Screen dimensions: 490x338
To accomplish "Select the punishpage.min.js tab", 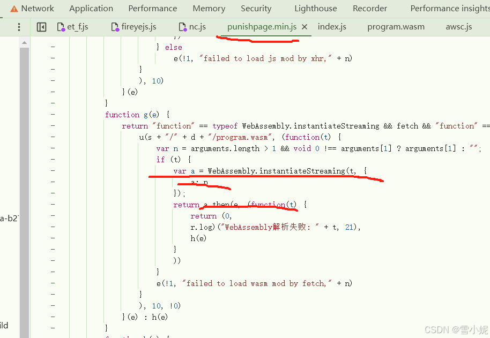I will click(262, 27).
